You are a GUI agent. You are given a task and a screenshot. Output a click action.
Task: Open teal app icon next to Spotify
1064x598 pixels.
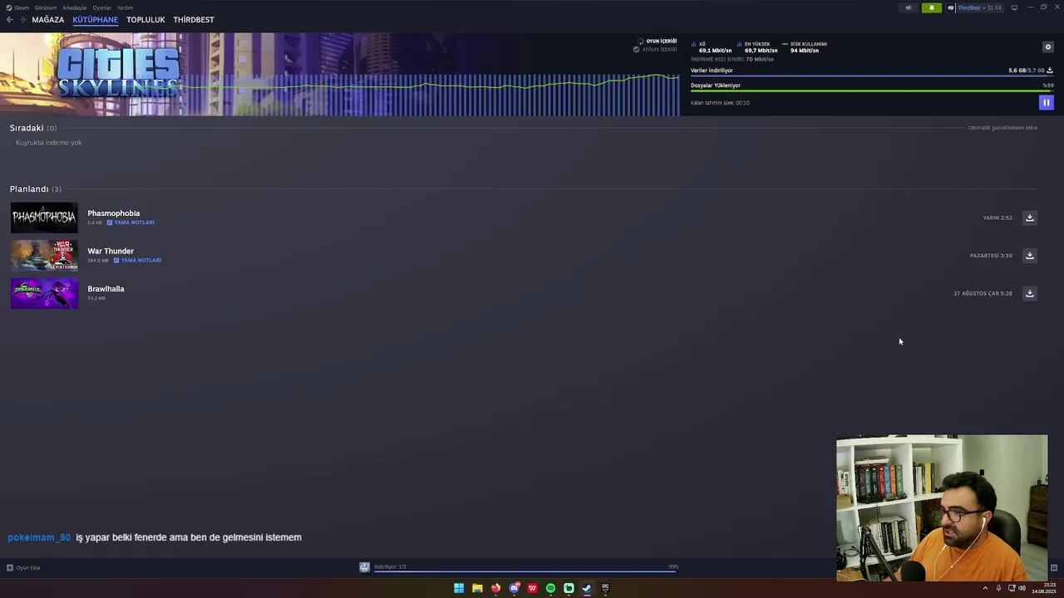point(569,588)
